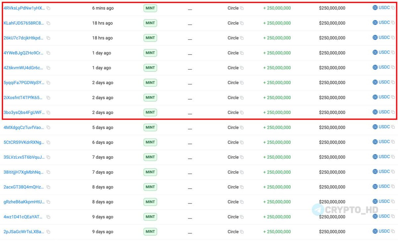The height and width of the screenshot is (241, 398).
Task: Click the '6 mins ago' timestamp
Action: pos(103,8)
